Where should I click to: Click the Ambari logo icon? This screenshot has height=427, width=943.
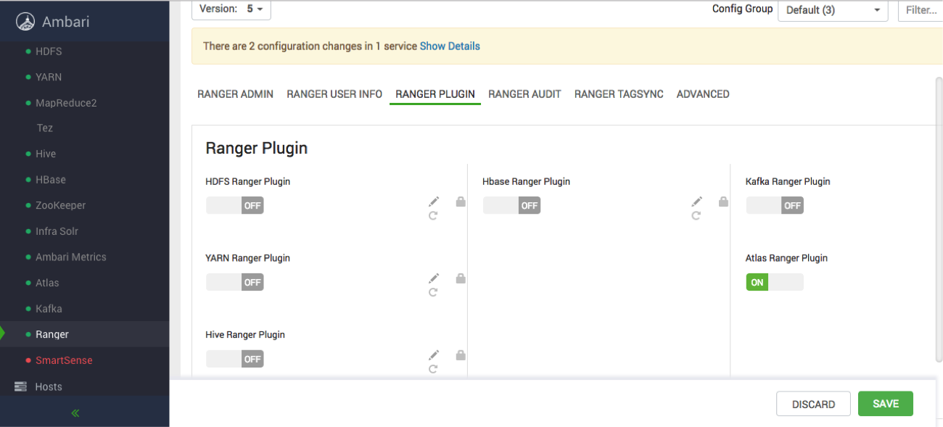pyautogui.click(x=25, y=22)
